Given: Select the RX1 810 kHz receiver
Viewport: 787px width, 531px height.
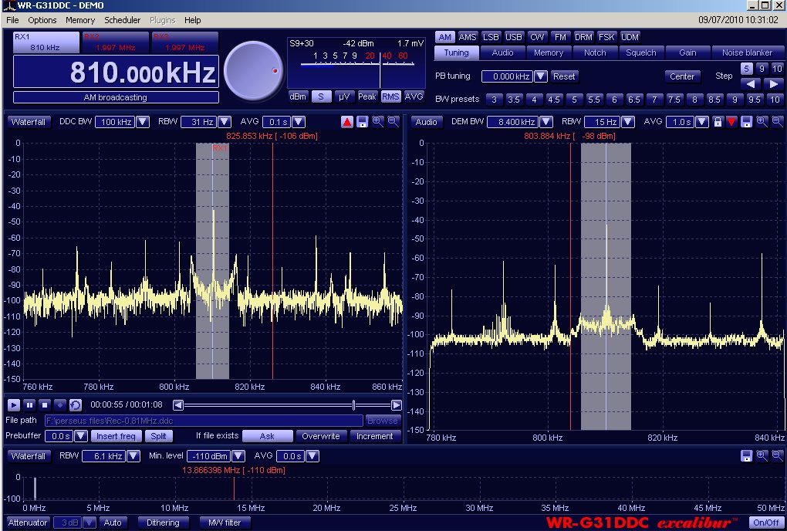Looking at the screenshot, I should [46, 42].
